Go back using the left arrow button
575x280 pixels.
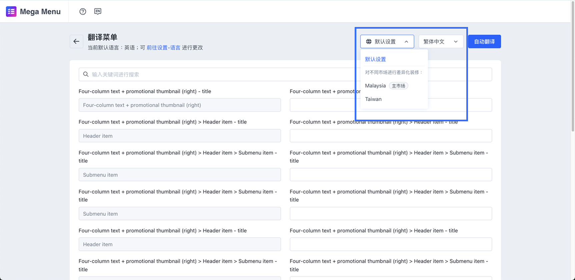(76, 42)
